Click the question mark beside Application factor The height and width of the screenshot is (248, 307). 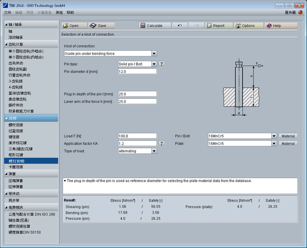[x=162, y=143]
